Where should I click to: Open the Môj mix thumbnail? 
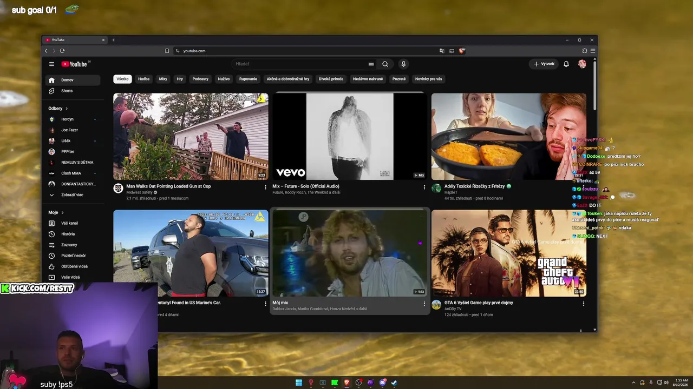(x=350, y=253)
